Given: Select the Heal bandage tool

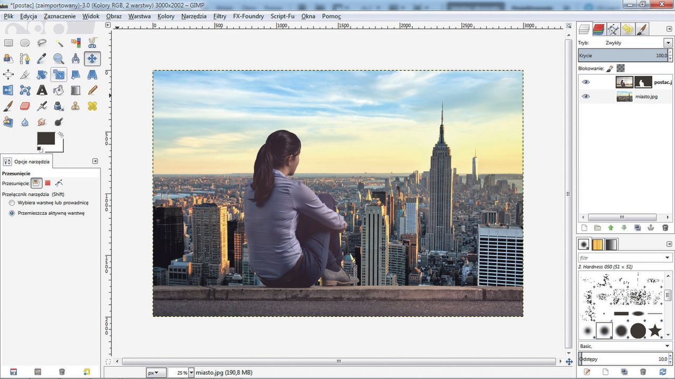Looking at the screenshot, I should [92, 106].
